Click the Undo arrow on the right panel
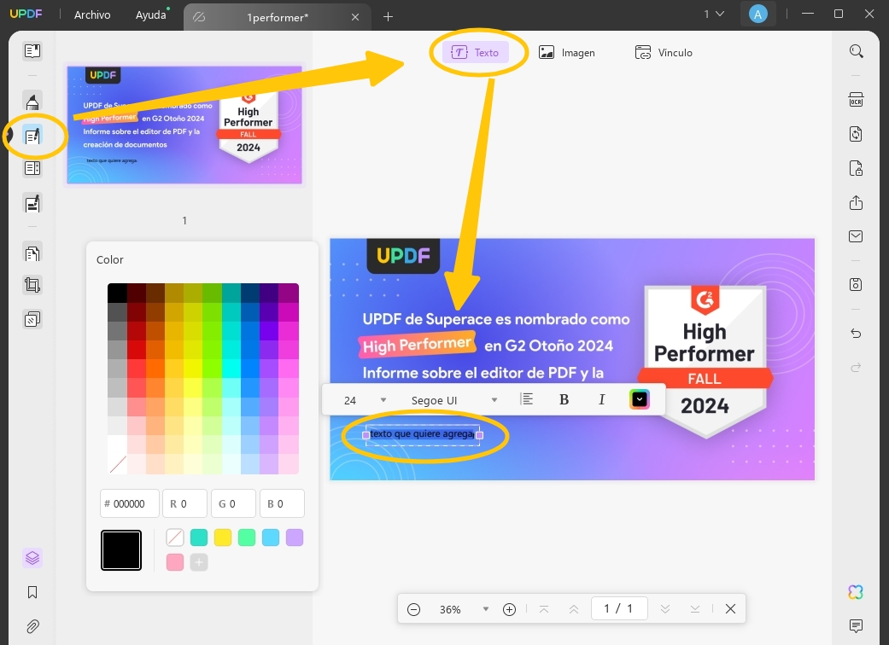889x645 pixels. (857, 334)
